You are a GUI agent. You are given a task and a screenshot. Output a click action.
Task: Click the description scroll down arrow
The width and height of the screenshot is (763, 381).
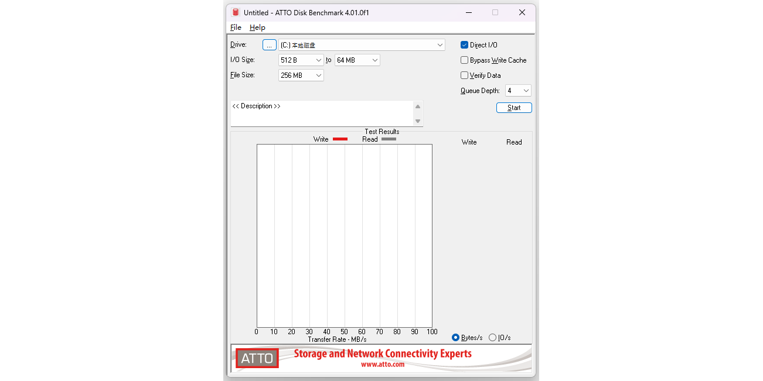click(x=418, y=121)
